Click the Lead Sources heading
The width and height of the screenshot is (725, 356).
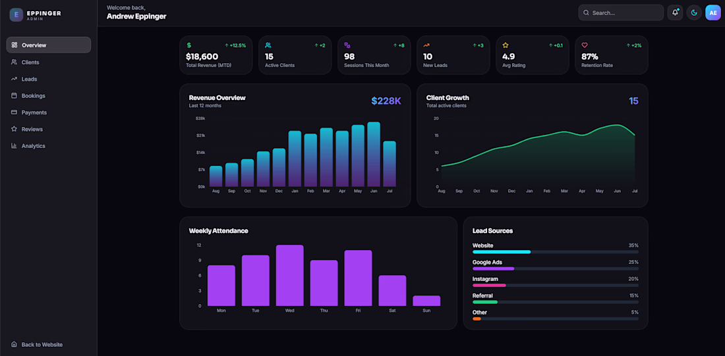[492, 231]
